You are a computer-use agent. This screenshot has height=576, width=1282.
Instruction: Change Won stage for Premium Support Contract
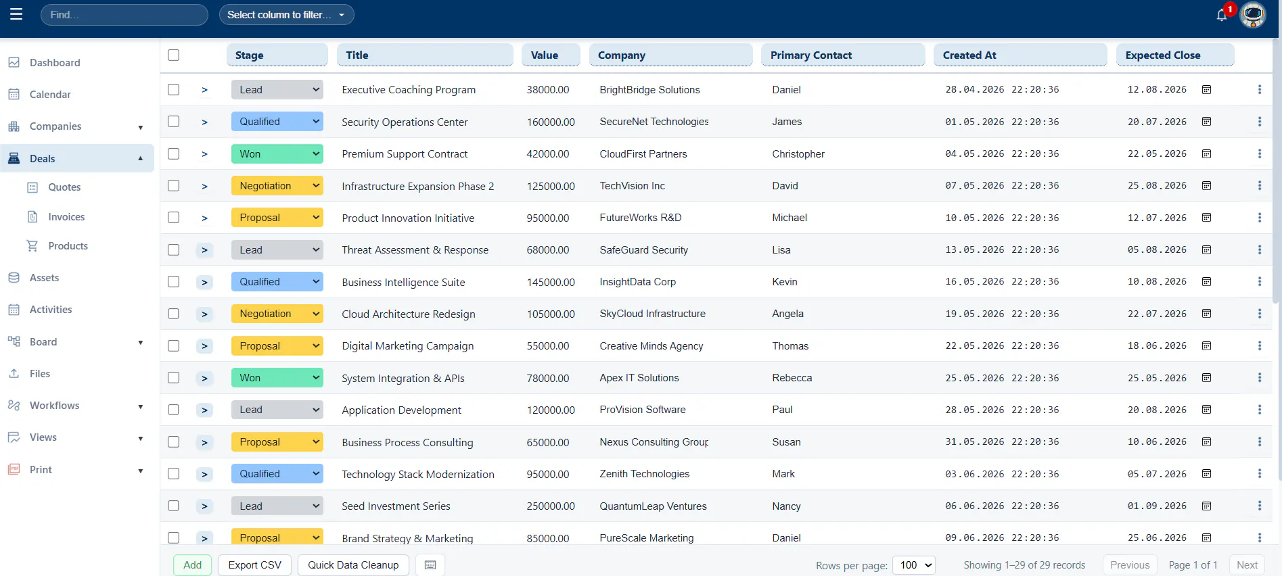(x=277, y=154)
